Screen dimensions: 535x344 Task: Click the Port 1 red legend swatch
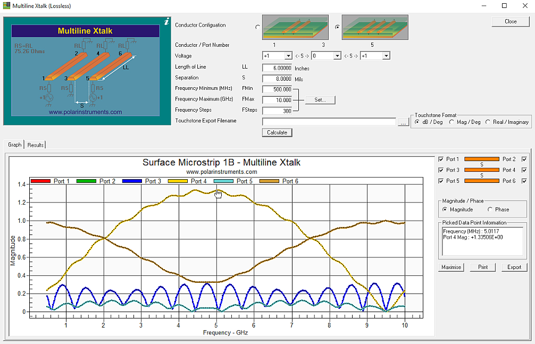pyautogui.click(x=40, y=181)
